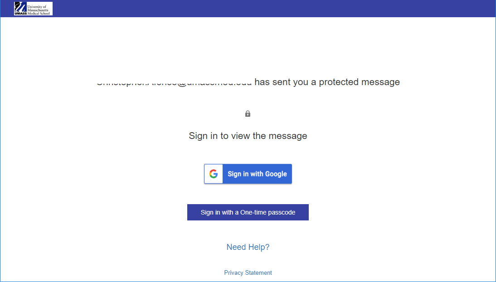Click the protected message notification text
This screenshot has width=496, height=282.
click(248, 82)
